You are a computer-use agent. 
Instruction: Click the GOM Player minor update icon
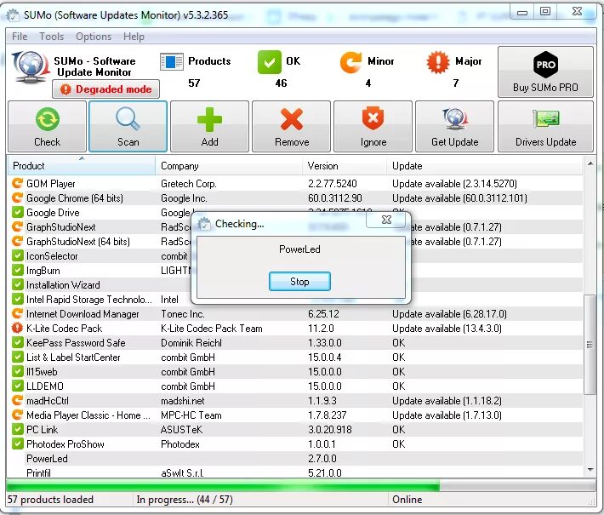tap(17, 183)
